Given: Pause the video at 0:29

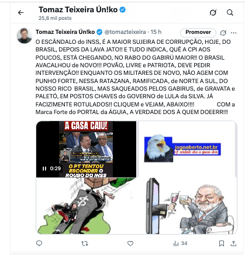Looking at the screenshot, I should coord(44,168).
